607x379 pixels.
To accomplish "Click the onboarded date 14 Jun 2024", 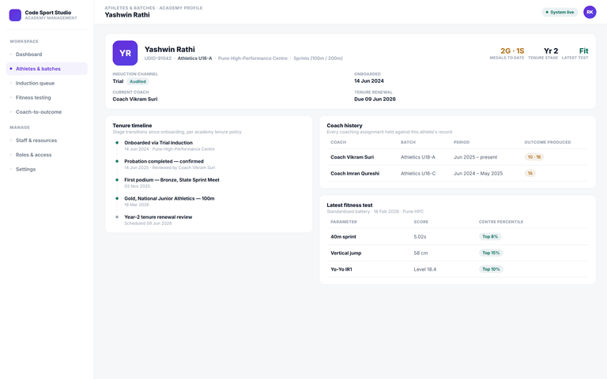I will pos(369,81).
